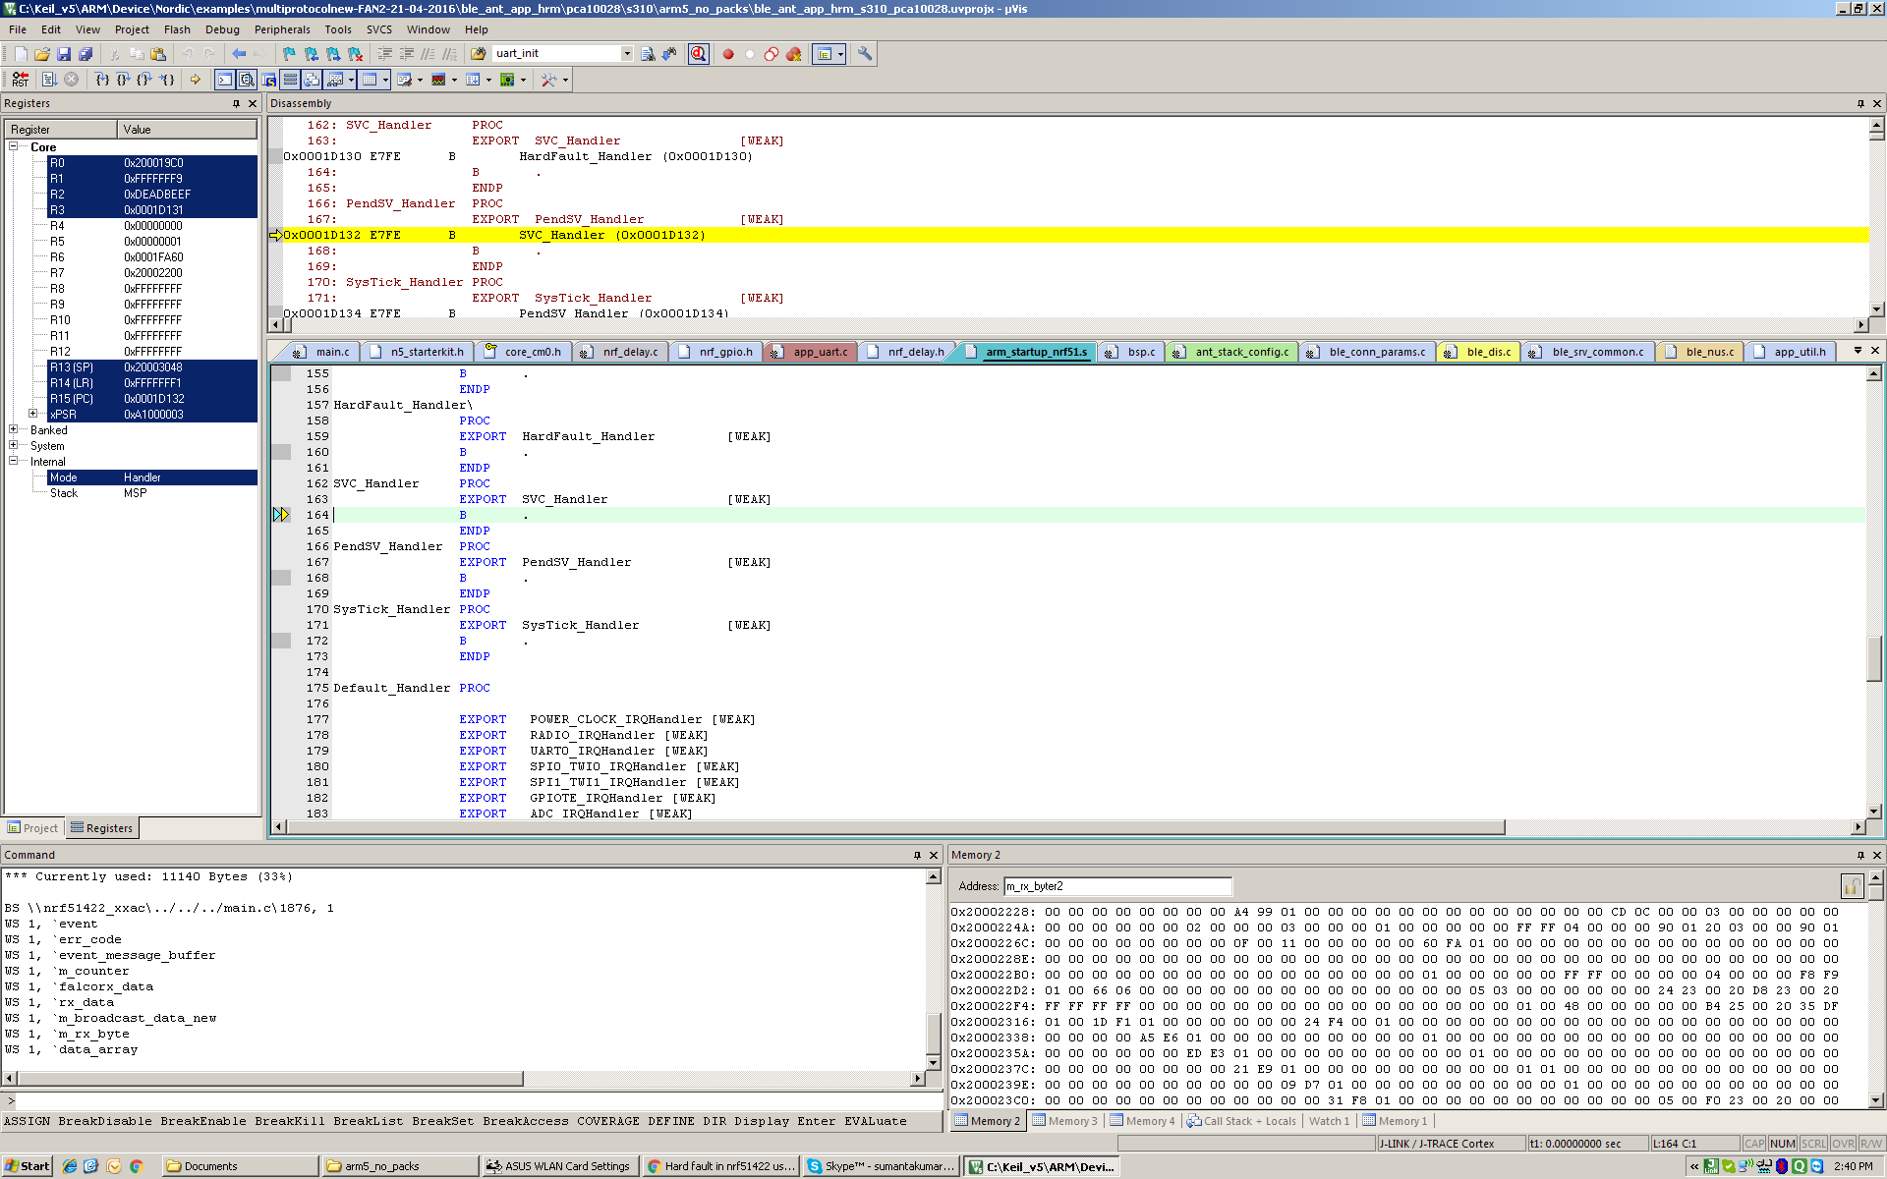Open Call Stack + Locals tab
The image size is (1887, 1179).
point(1241,1121)
